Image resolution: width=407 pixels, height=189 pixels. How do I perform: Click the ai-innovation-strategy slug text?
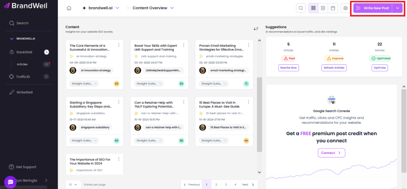click(x=92, y=56)
